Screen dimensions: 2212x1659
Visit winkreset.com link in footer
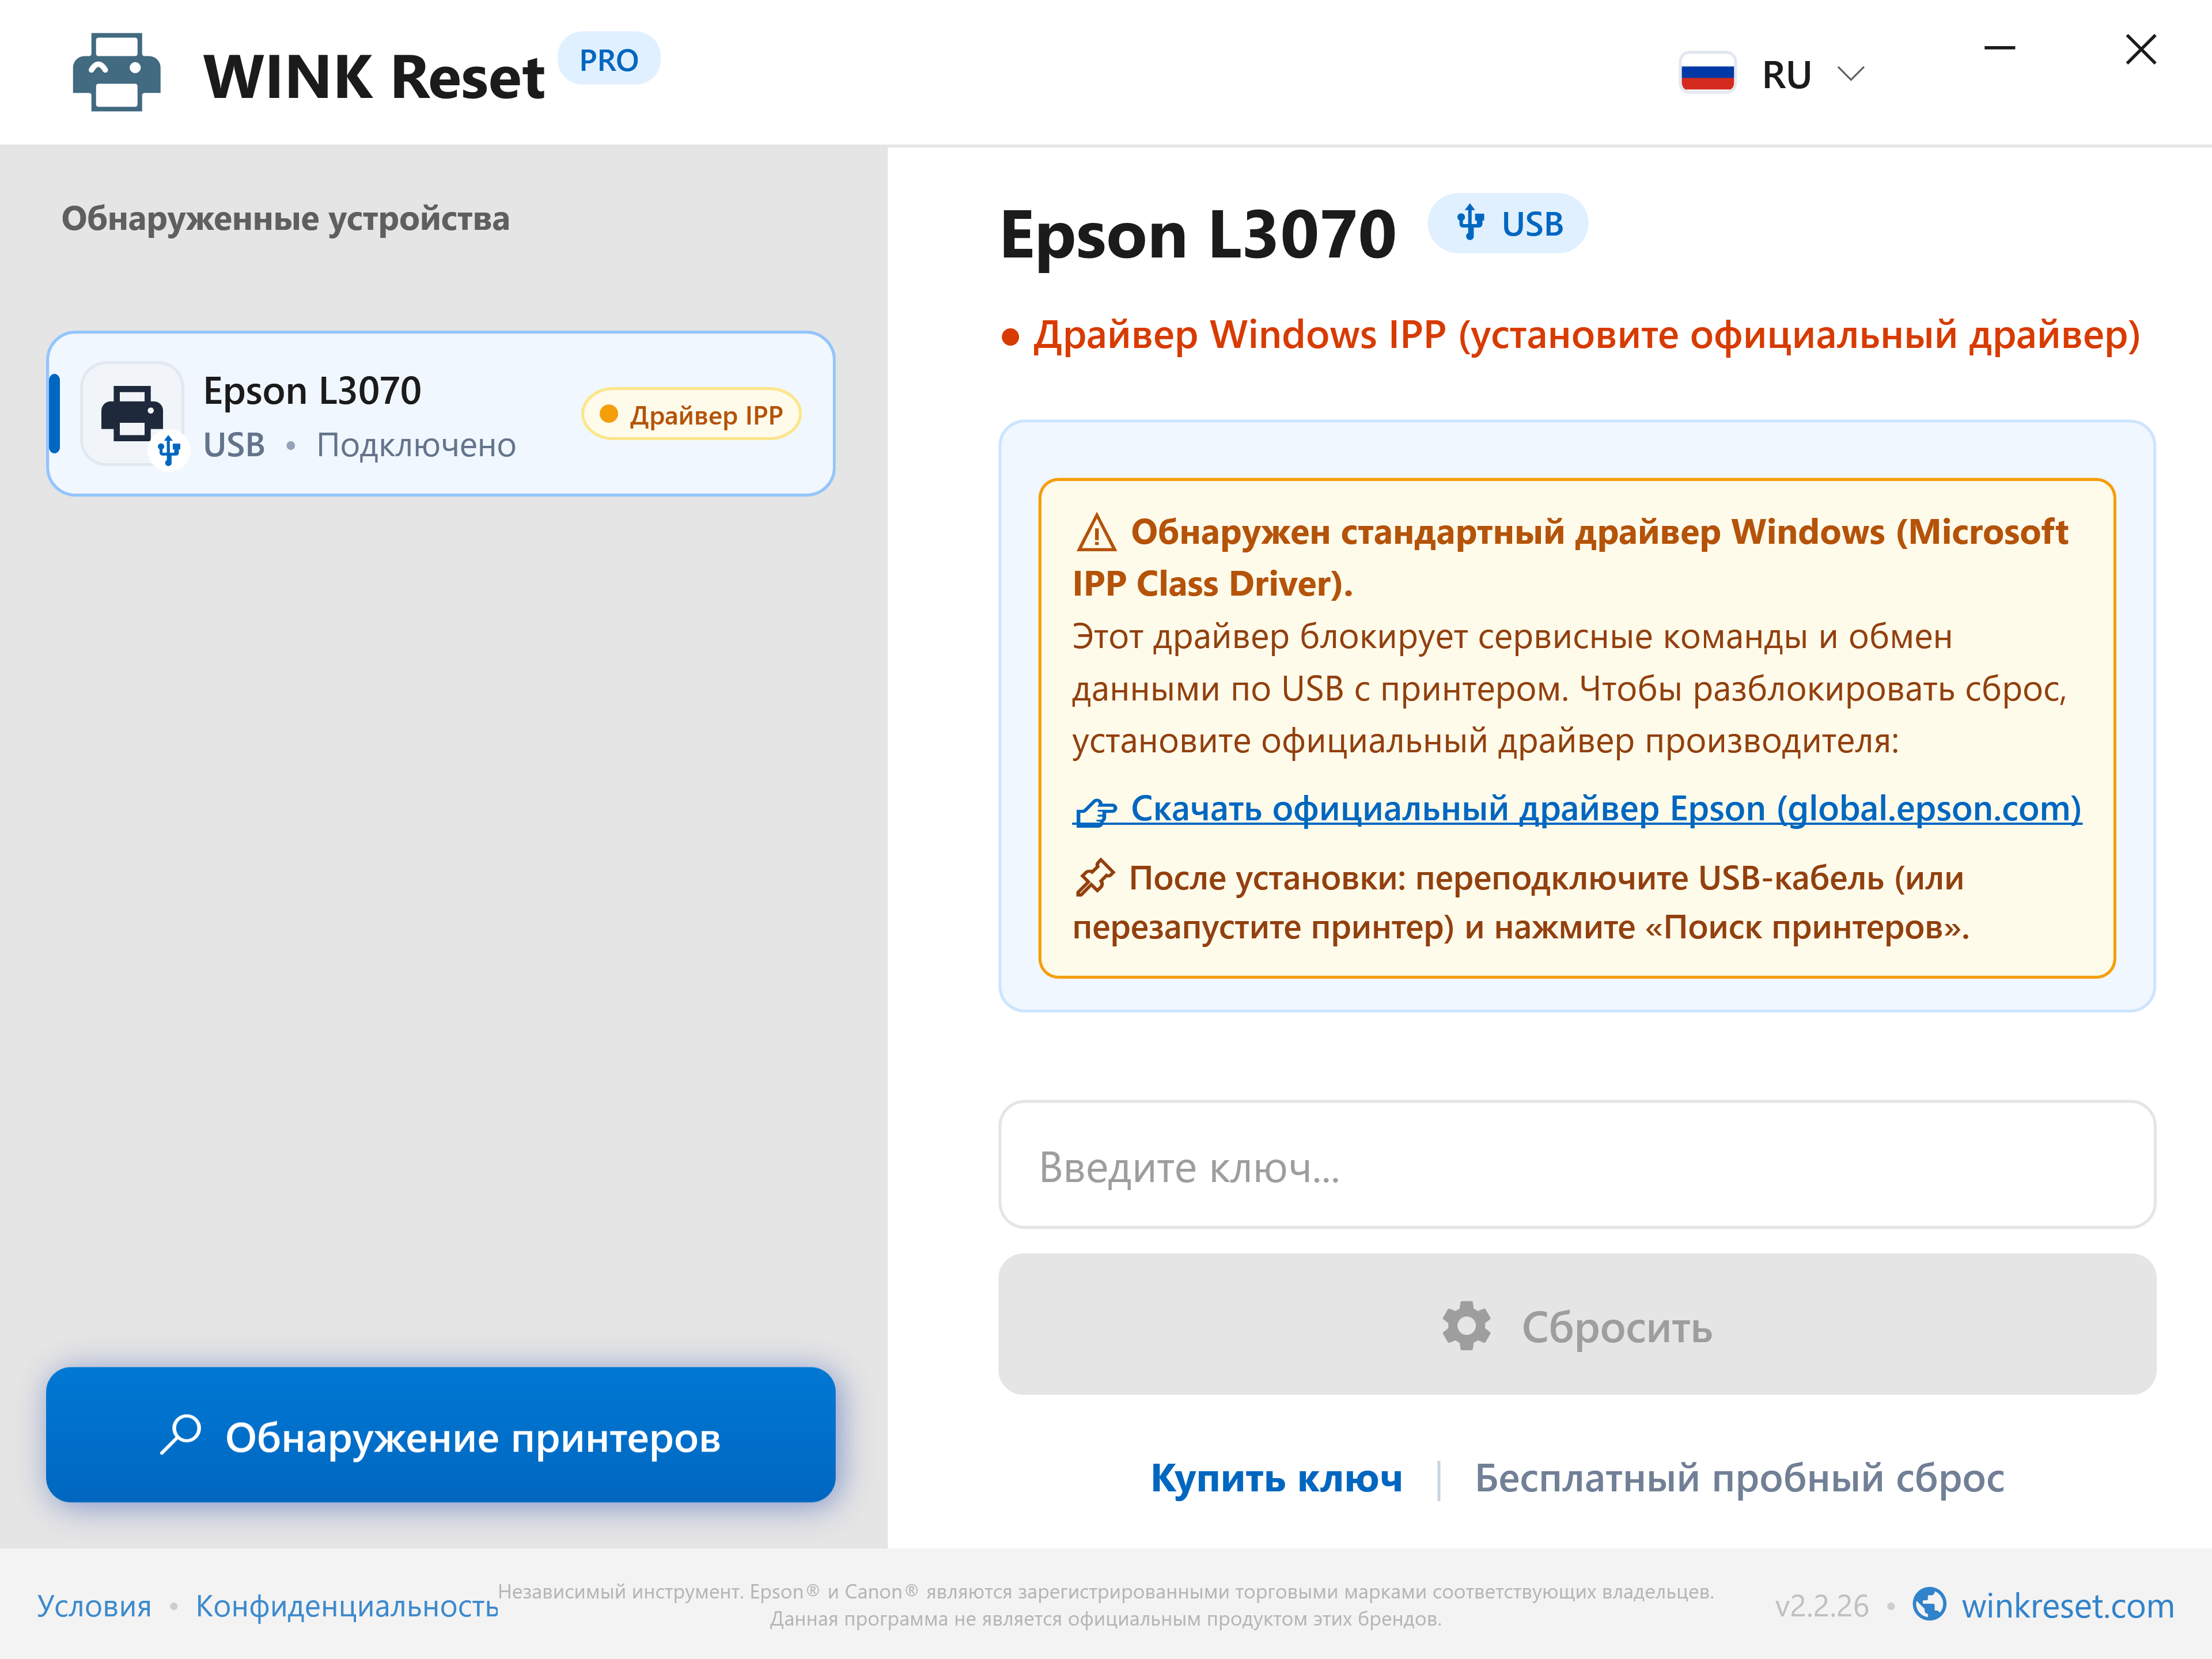point(2067,1606)
